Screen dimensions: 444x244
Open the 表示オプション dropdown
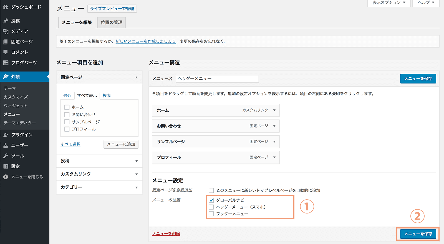[x=389, y=3]
